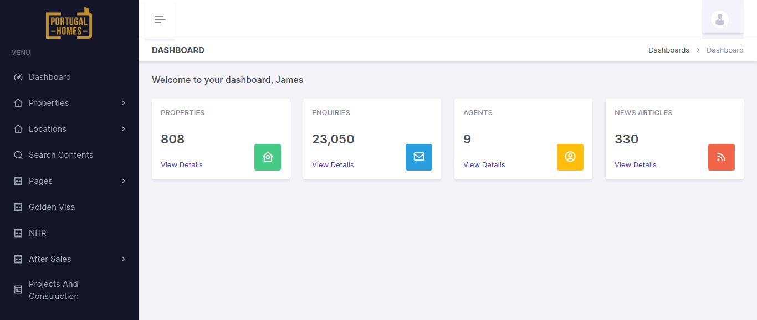Image resolution: width=757 pixels, height=320 pixels.
Task: Expand the After Sales submenu chevron
Action: coord(123,259)
